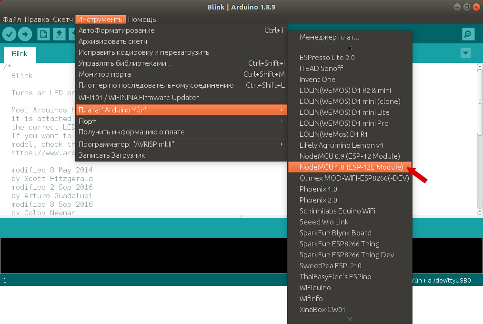This screenshot has height=324, width=483.
Task: Click the /dev/ttyUSB0 port status text
Action: [x=452, y=281]
